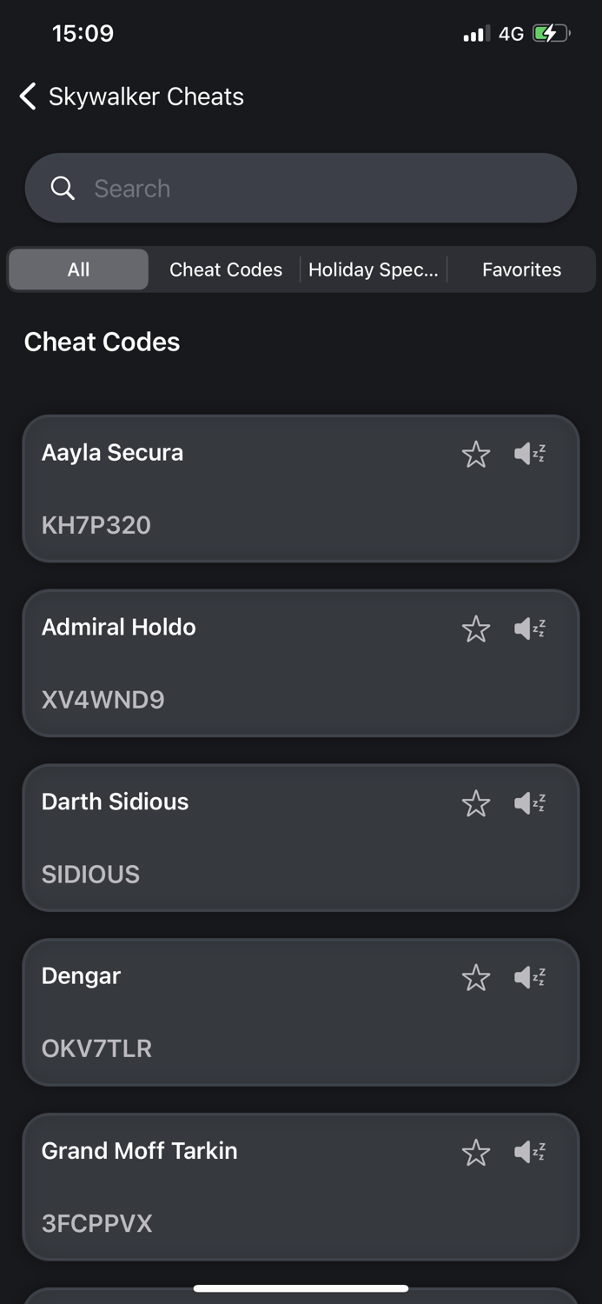Star the Admiral Holdo card
This screenshot has width=602, height=1304.
point(476,629)
